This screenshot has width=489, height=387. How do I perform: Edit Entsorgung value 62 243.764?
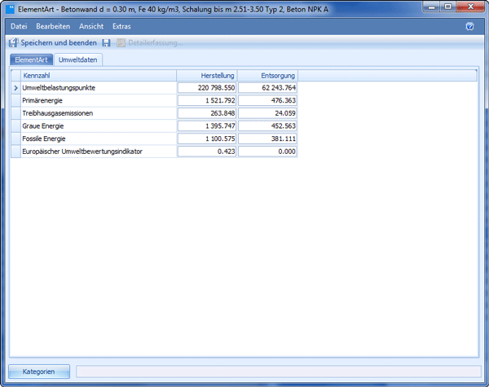coord(267,88)
